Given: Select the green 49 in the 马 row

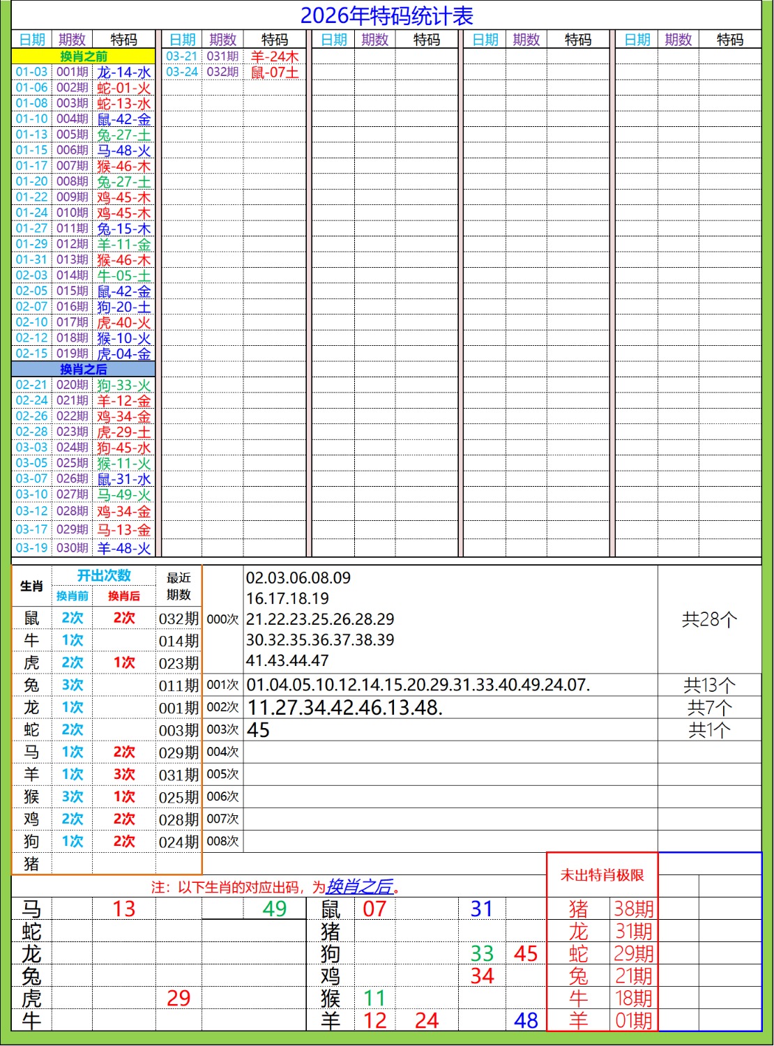Looking at the screenshot, I should 275,909.
